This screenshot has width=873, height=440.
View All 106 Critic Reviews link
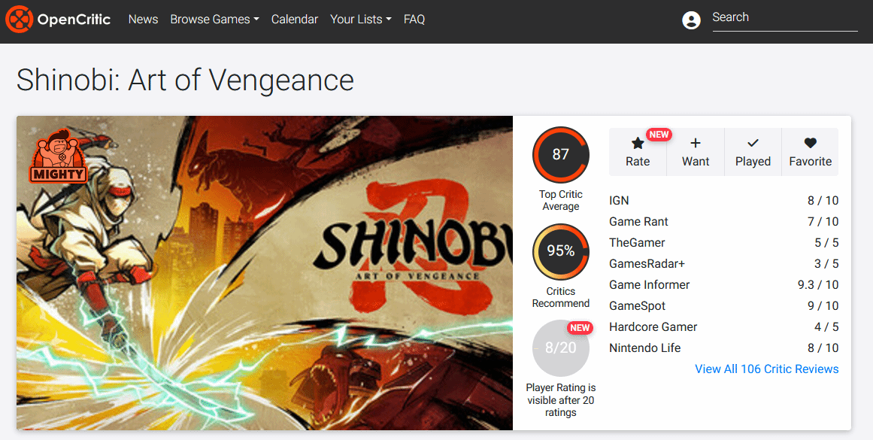pos(767,369)
